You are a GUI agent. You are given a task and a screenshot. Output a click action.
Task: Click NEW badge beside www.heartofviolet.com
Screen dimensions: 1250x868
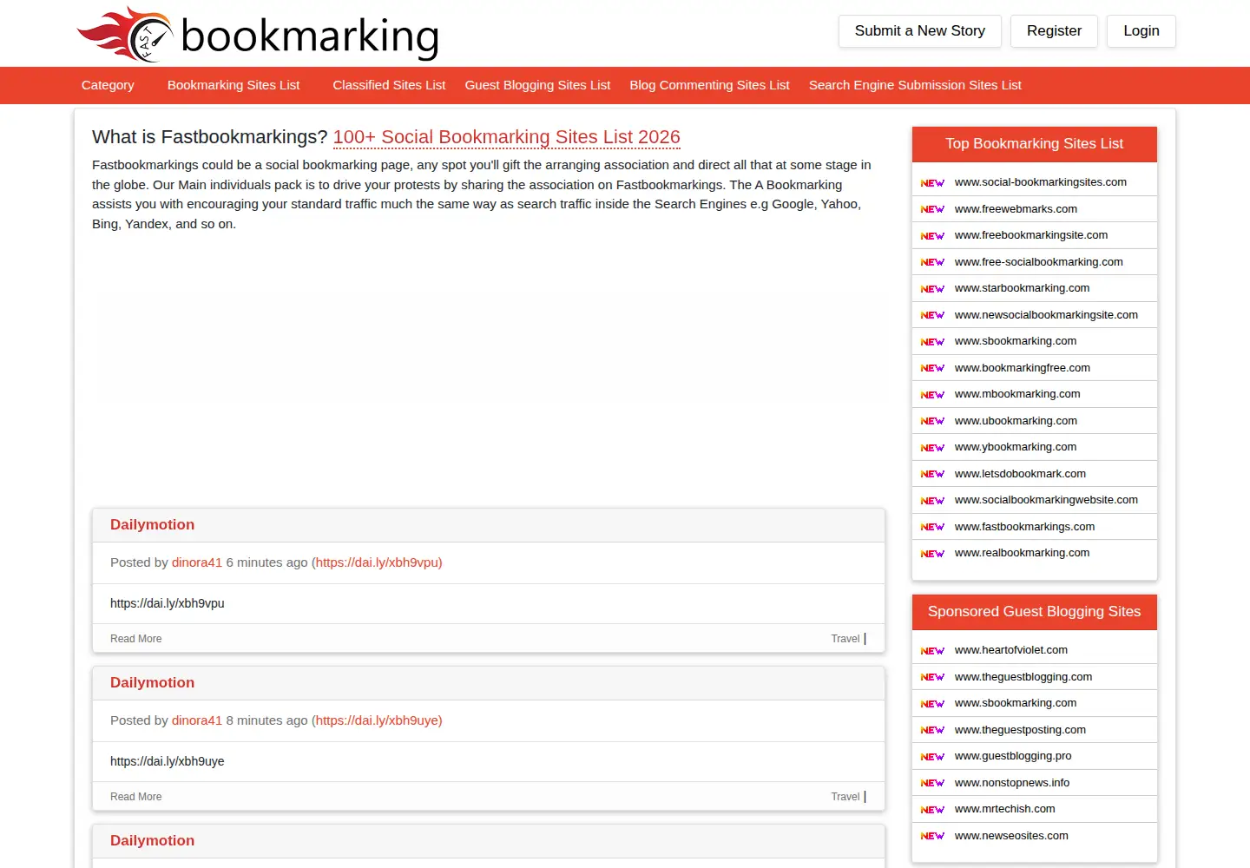point(932,651)
